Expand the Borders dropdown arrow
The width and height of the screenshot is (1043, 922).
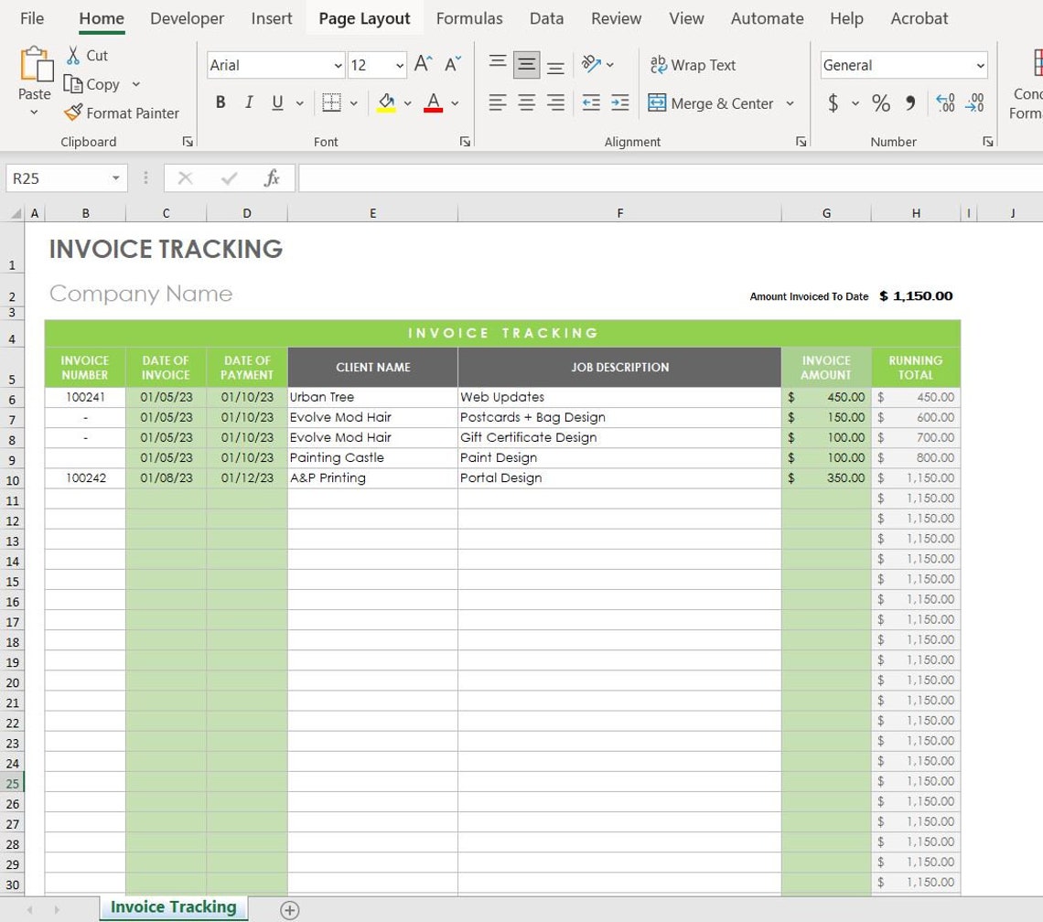click(353, 102)
